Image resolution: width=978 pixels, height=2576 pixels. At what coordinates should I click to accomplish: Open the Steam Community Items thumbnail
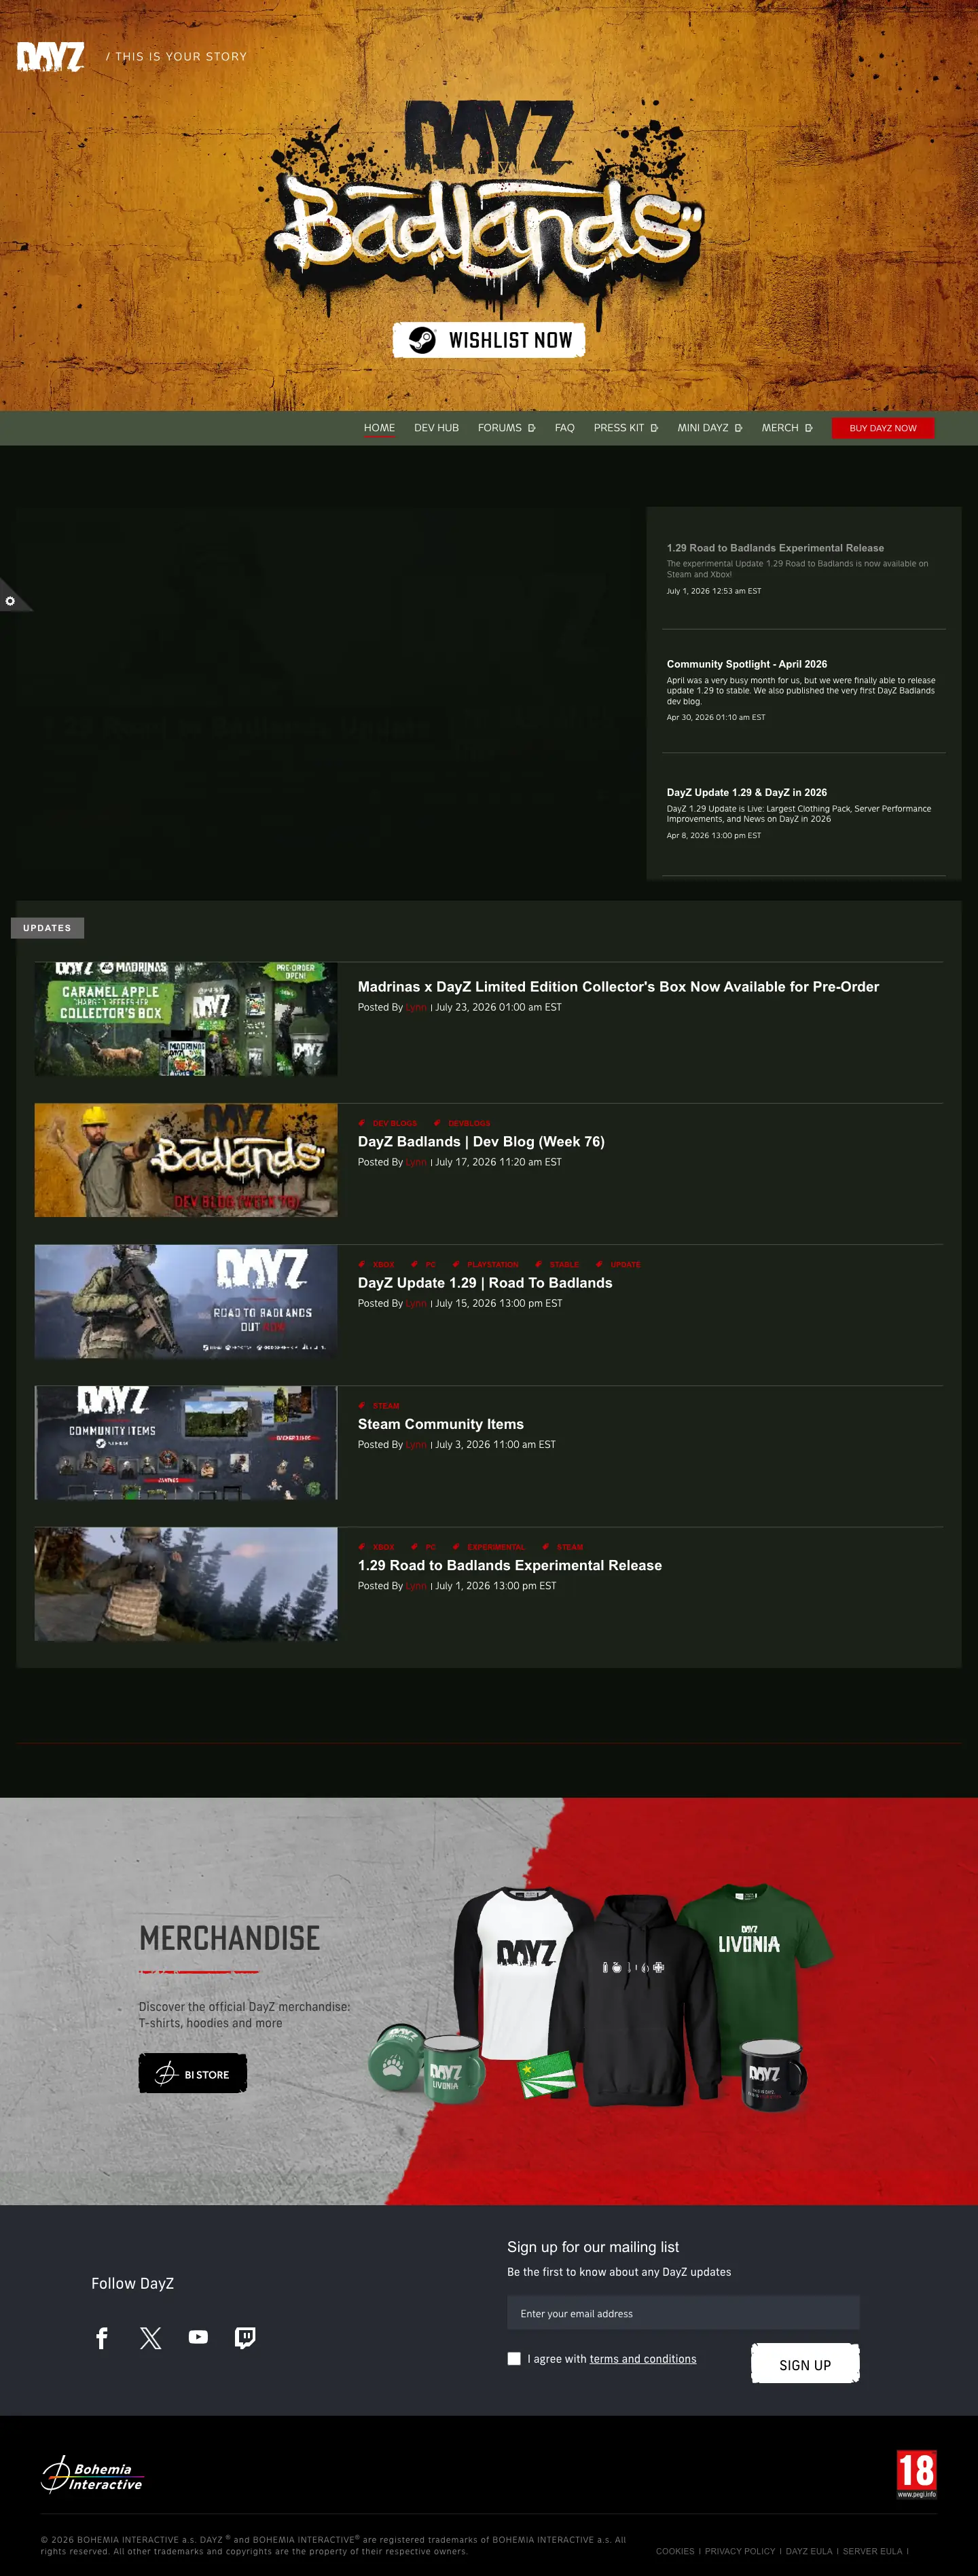(x=186, y=1442)
